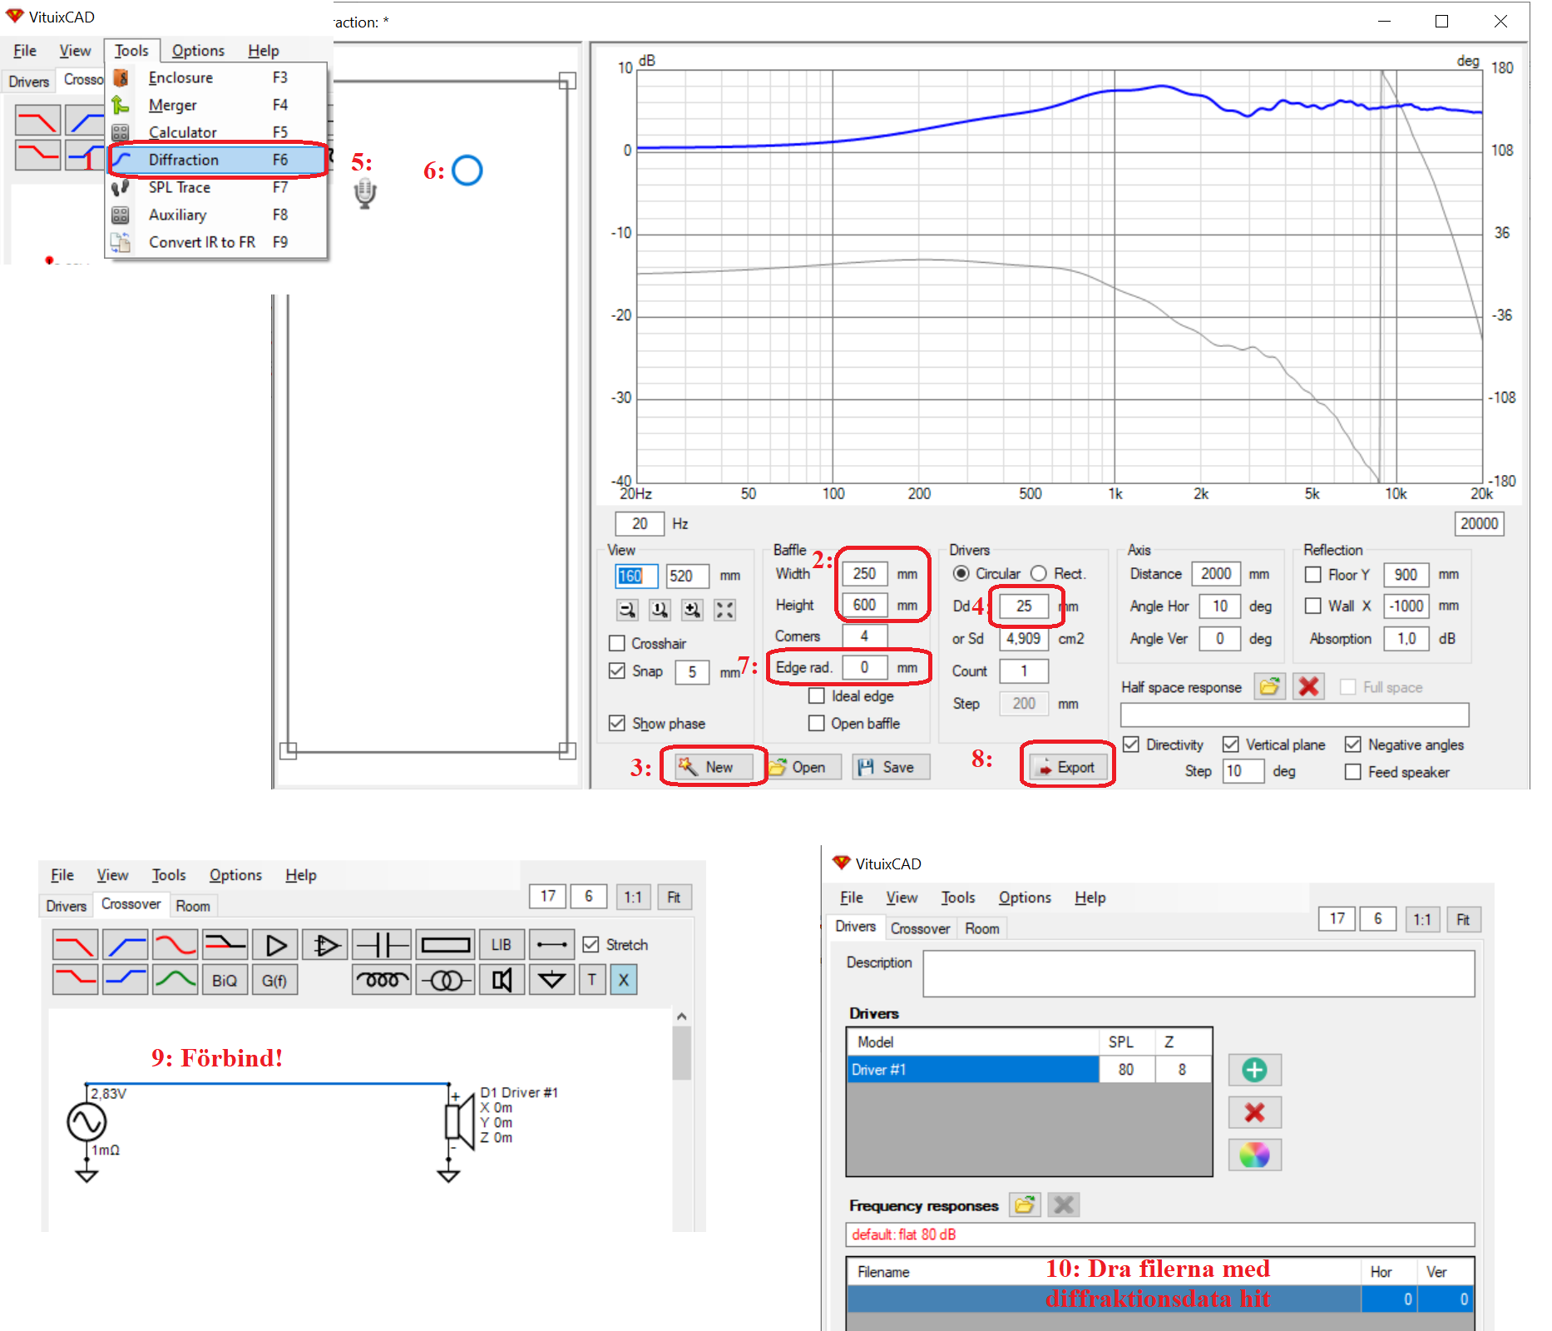Click Export button in Diffraction window
Viewport: 1552px width, 1331px height.
pyautogui.click(x=1069, y=767)
